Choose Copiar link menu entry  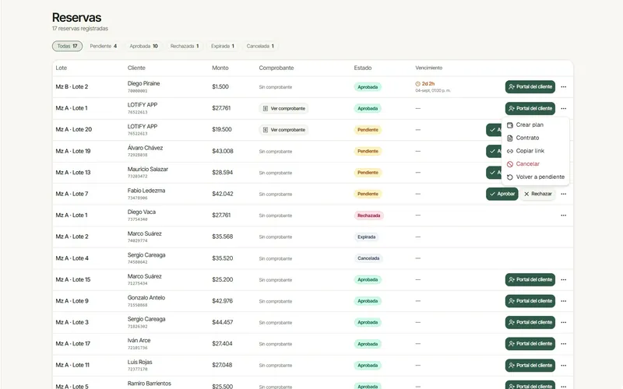coord(536,151)
